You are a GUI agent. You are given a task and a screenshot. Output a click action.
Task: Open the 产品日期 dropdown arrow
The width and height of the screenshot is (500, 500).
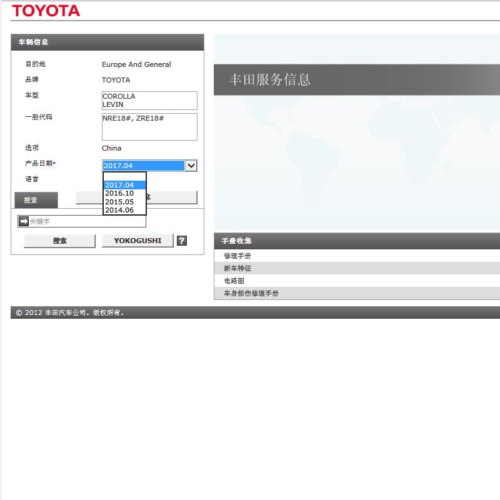coord(191,166)
